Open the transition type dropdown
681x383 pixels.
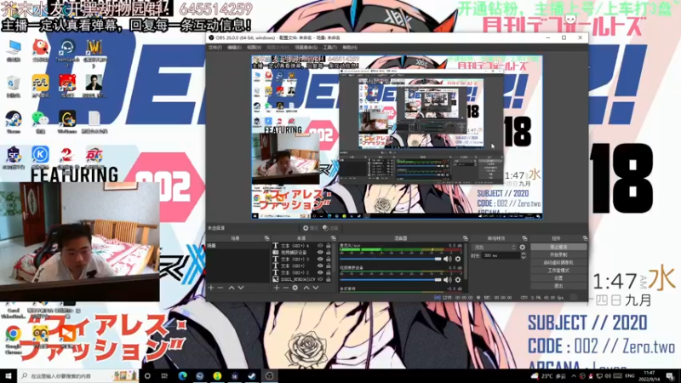pyautogui.click(x=495, y=247)
